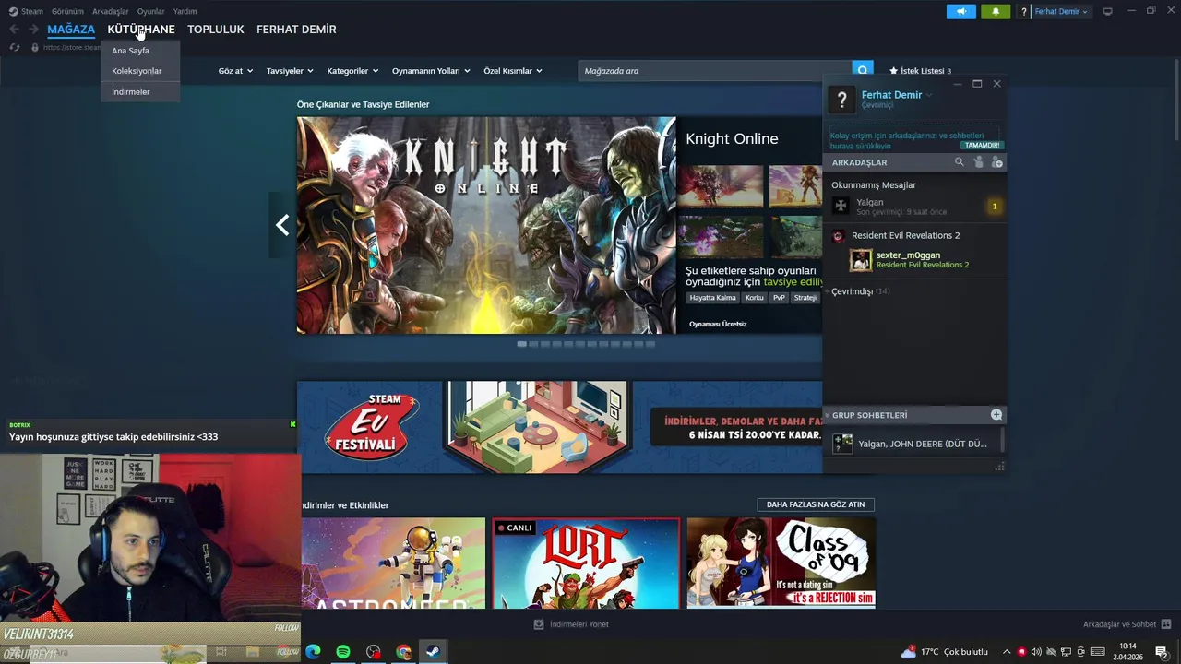Open the Steam menu in the title bar
Viewport: 1181px width, 664px height.
27,11
